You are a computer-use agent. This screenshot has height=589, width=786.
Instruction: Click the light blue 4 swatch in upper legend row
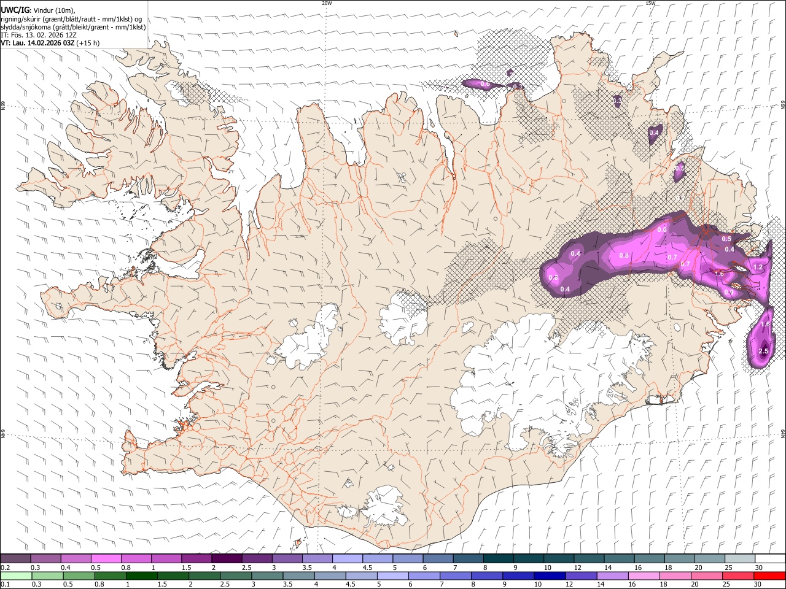(348, 558)
